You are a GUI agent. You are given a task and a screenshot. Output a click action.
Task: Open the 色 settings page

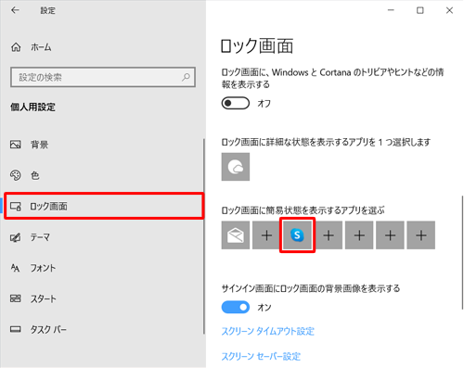25,175
